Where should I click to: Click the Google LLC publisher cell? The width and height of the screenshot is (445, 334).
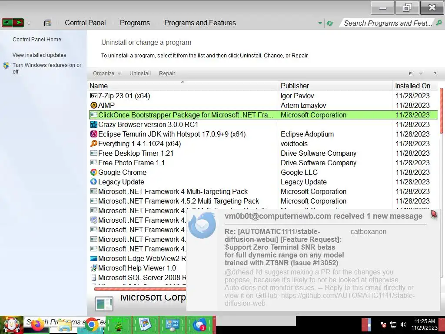point(299,172)
